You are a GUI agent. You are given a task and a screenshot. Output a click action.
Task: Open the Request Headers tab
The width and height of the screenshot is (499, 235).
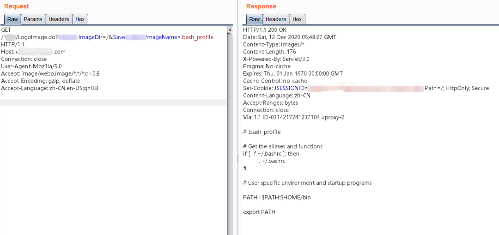point(59,19)
